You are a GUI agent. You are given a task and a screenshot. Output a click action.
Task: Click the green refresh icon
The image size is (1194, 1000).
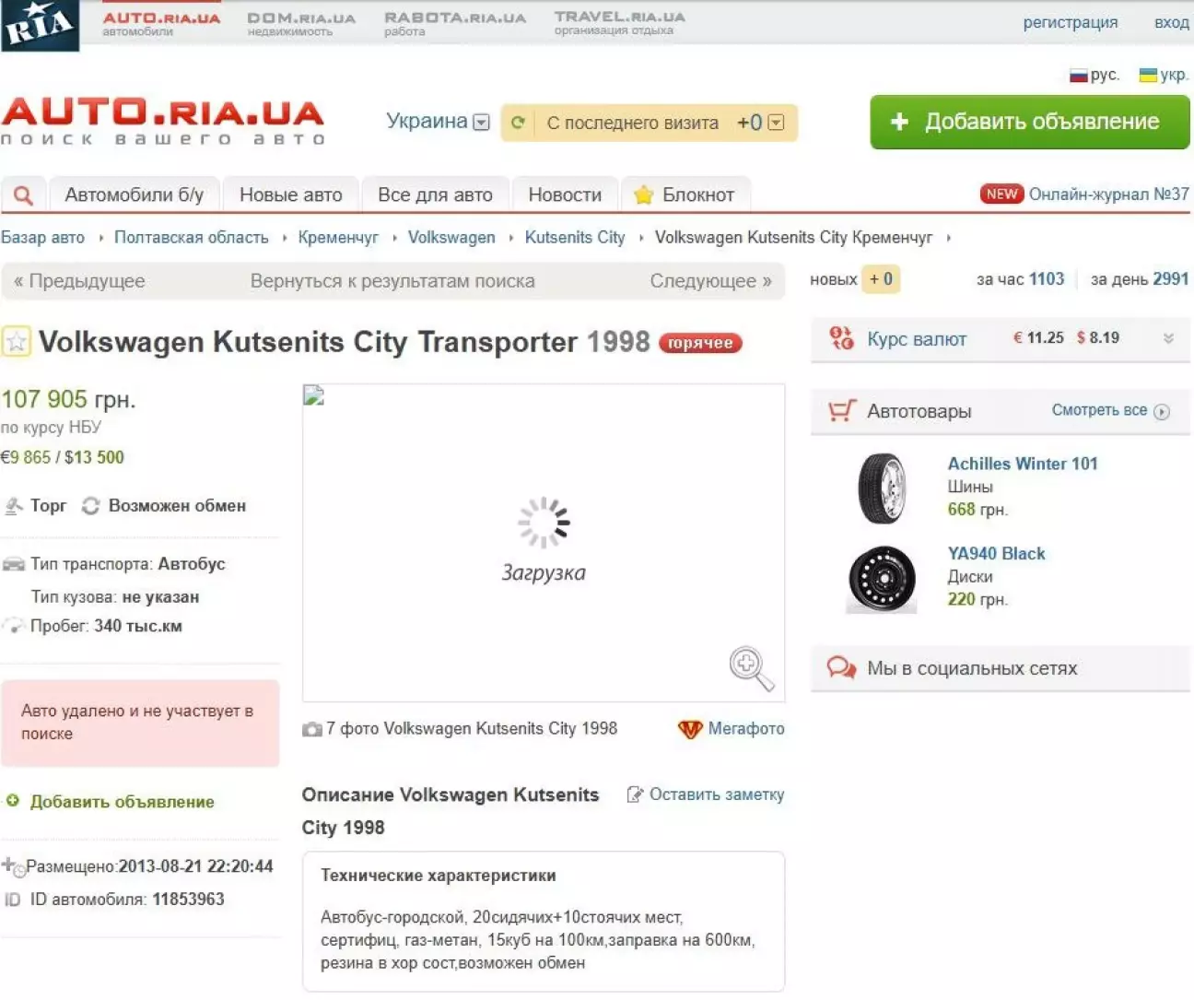pos(519,123)
